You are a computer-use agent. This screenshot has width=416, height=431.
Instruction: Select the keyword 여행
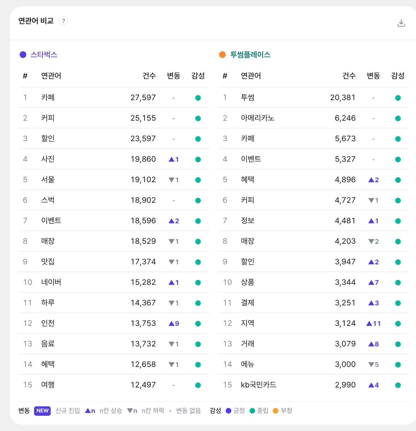pyautogui.click(x=48, y=385)
